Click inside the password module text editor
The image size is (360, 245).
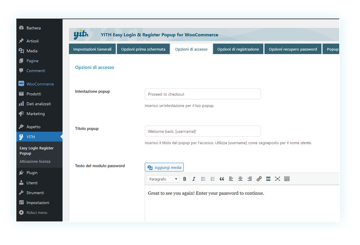pos(242,203)
